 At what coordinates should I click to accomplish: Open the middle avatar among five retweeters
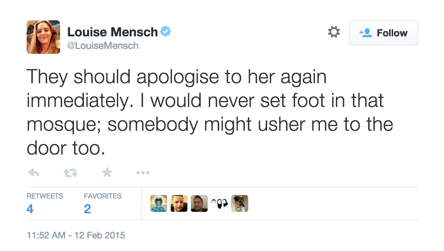199,203
